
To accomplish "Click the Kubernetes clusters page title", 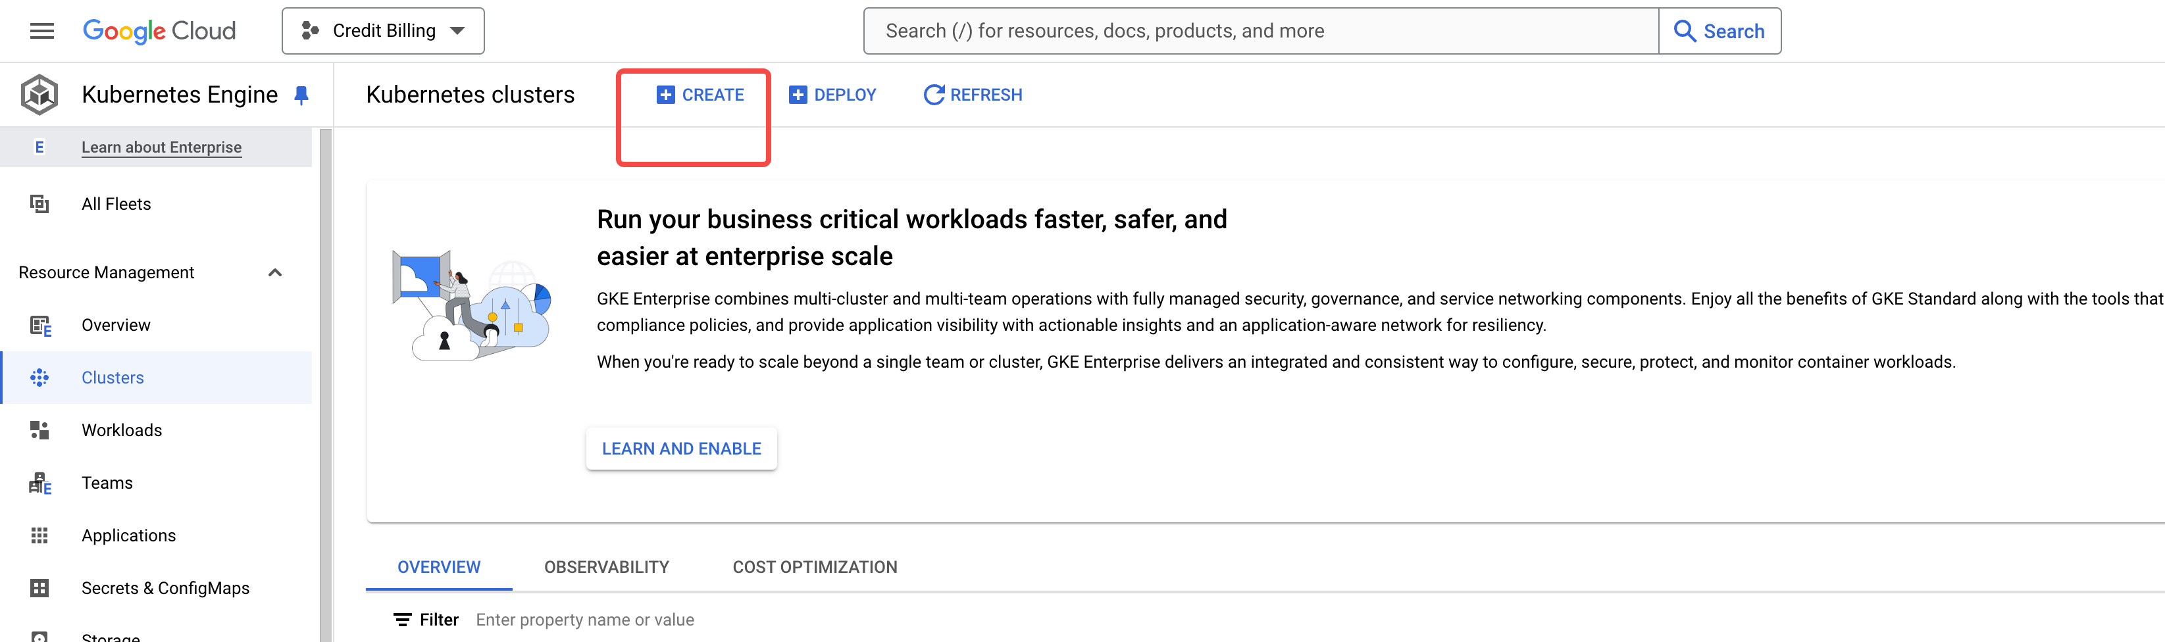I will (471, 95).
